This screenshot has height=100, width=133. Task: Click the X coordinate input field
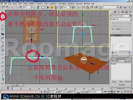(x=52, y=92)
